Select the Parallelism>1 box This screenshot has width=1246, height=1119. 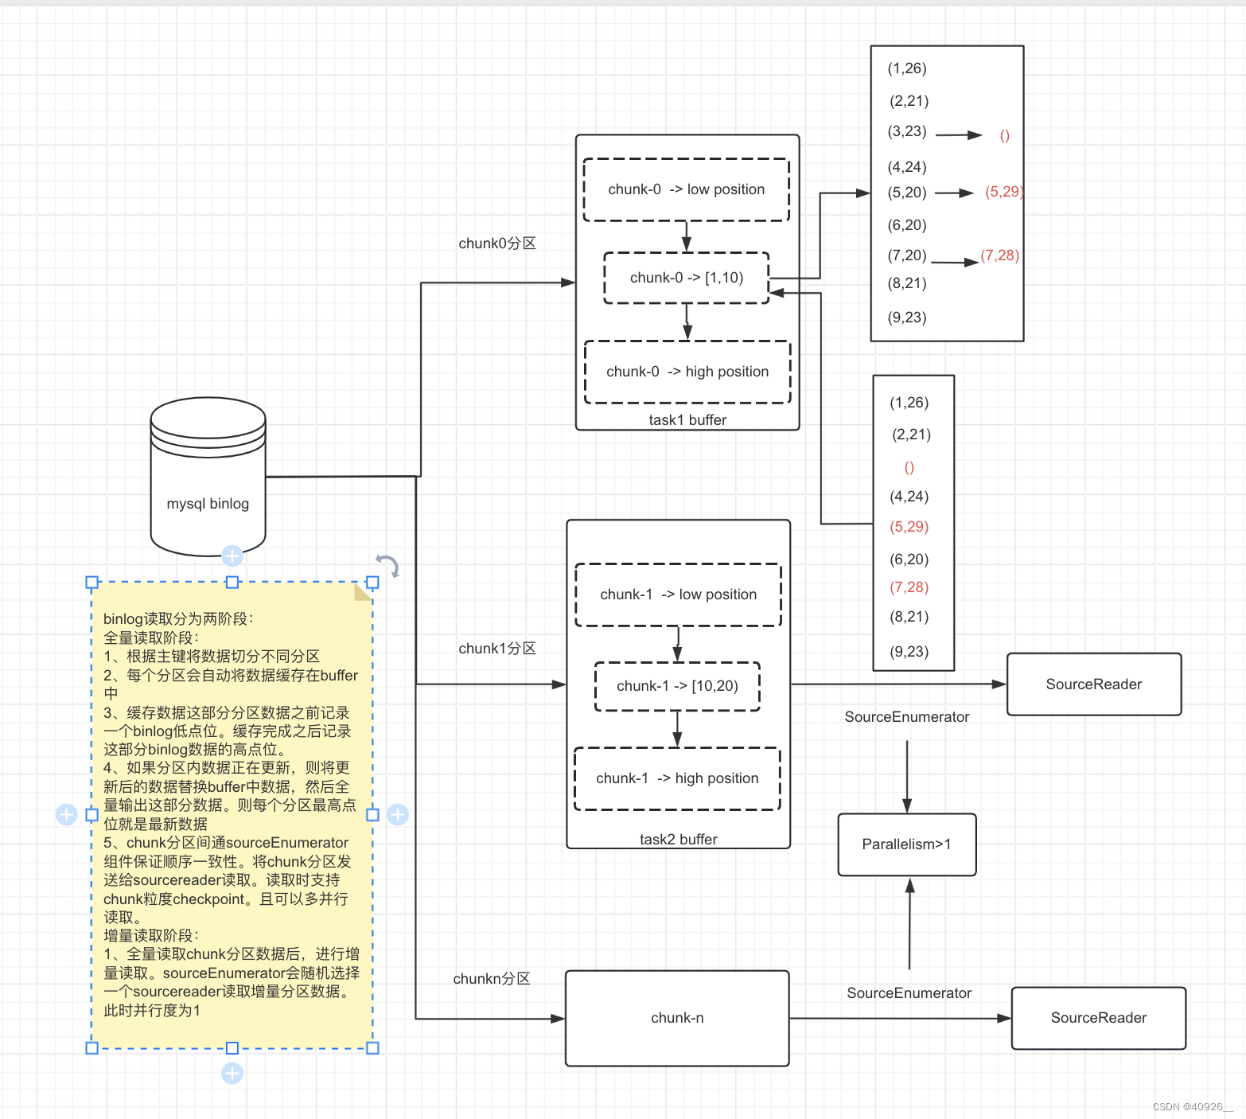[x=907, y=844]
